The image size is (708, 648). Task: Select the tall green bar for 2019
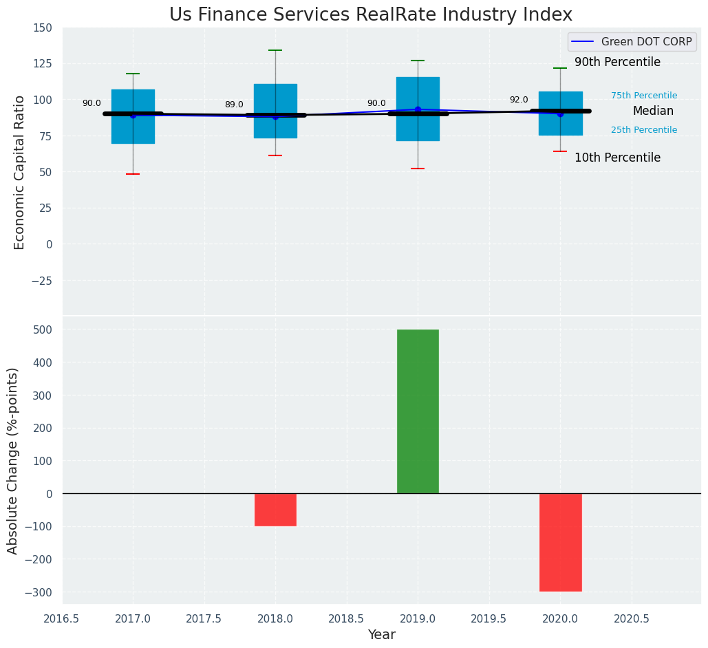point(418,411)
